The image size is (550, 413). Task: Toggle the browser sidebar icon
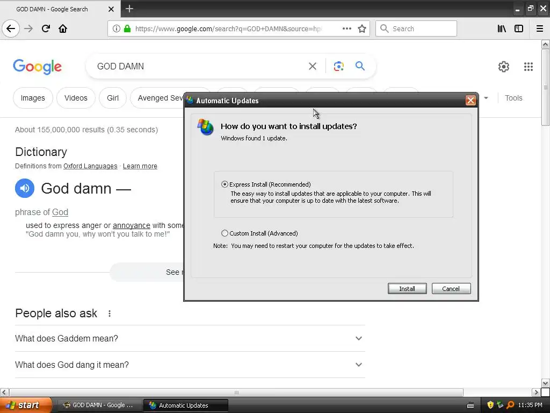(519, 29)
